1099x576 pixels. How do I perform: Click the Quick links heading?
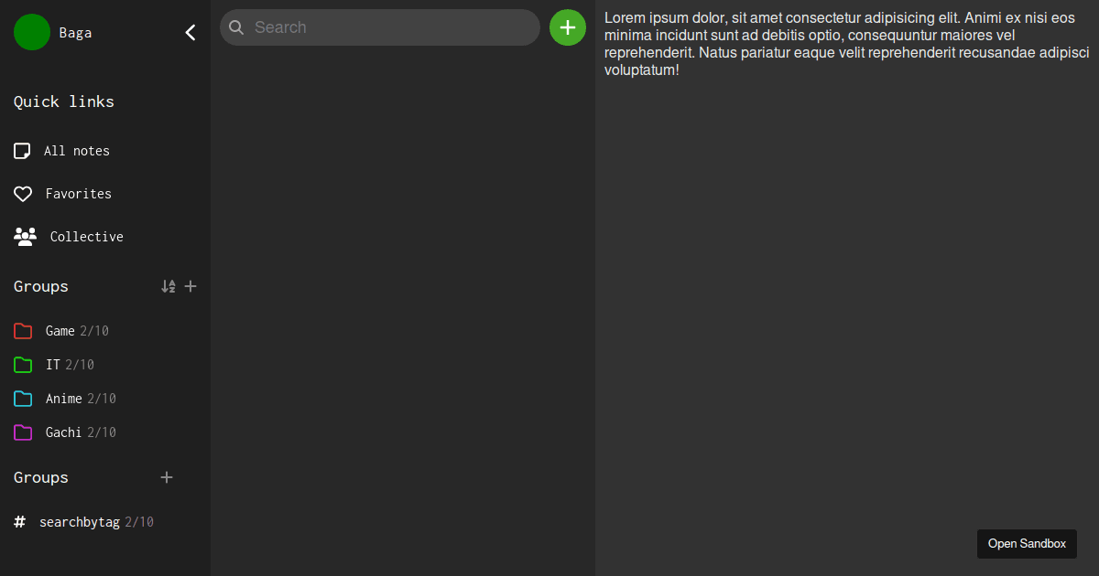tap(64, 101)
